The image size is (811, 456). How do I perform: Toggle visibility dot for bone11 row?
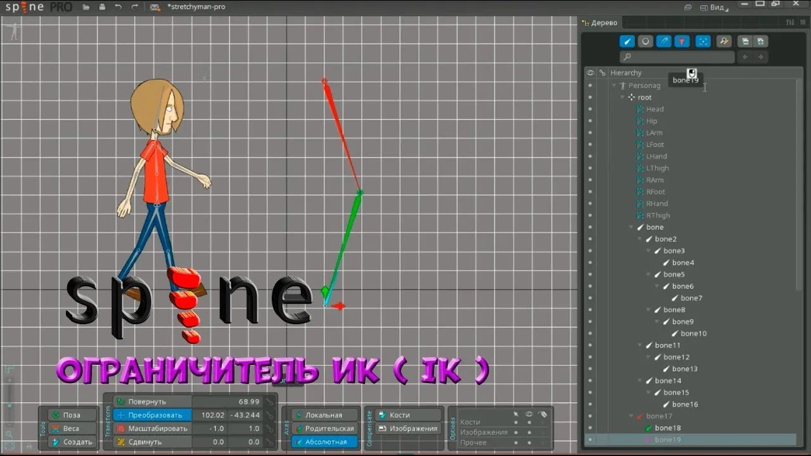point(591,345)
